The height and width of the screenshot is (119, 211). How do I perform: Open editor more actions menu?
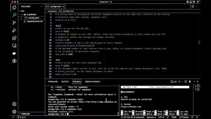pos(197,7)
